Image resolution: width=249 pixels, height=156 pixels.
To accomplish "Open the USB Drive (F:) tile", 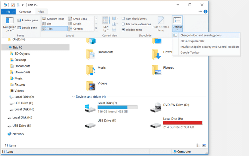I will [101, 123].
